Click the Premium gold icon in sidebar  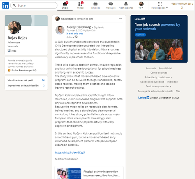[9, 70]
